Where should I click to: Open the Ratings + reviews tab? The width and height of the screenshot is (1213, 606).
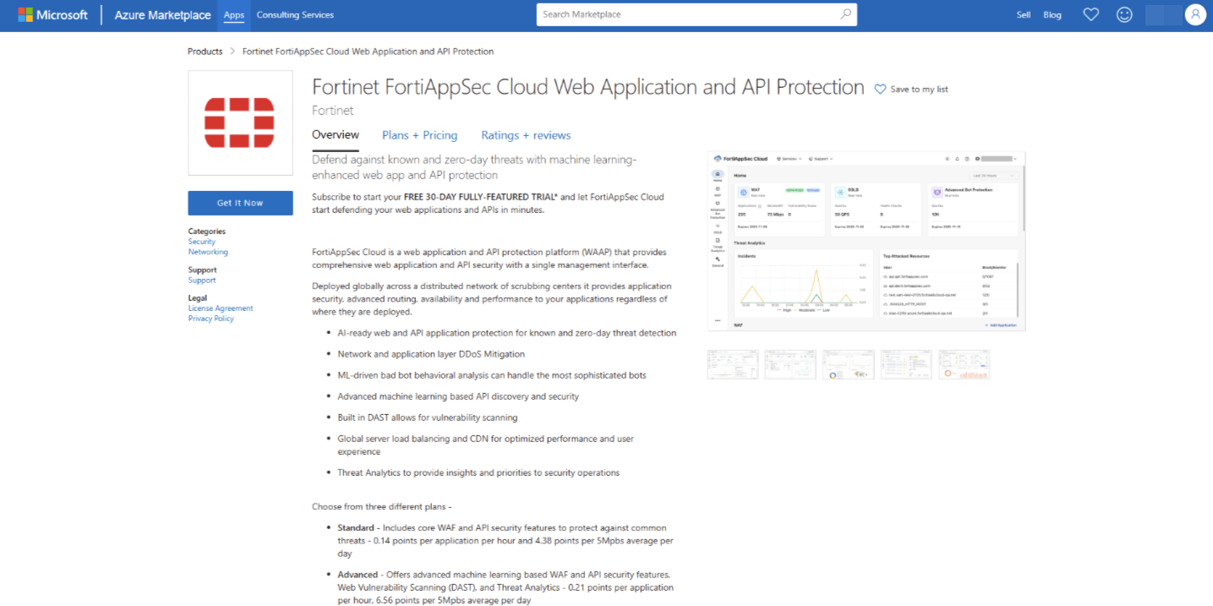[525, 135]
